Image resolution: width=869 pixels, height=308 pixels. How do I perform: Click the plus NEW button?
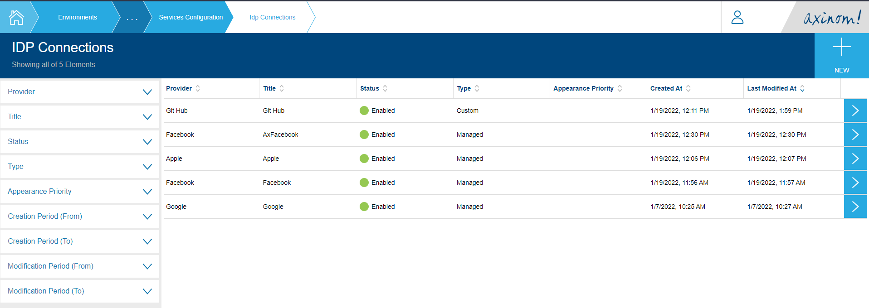click(841, 56)
